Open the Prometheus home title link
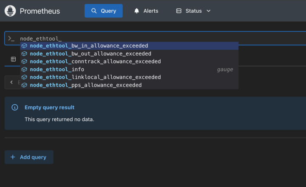The height and width of the screenshot is (187, 306). (40, 11)
